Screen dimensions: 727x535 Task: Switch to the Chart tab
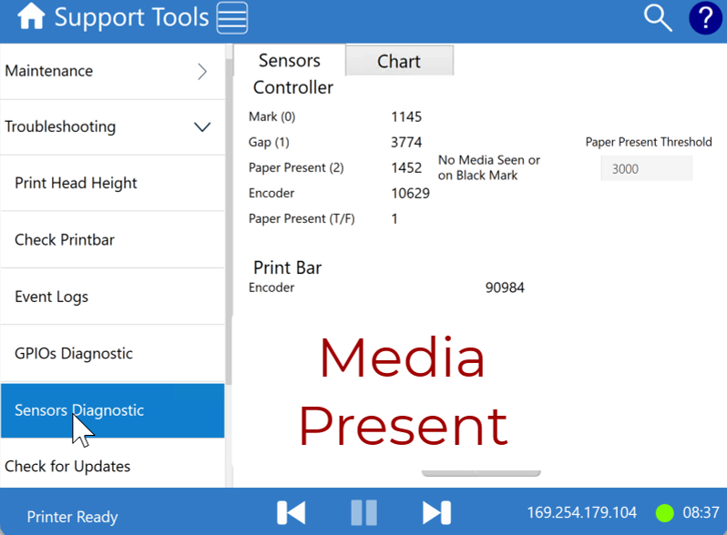click(399, 61)
